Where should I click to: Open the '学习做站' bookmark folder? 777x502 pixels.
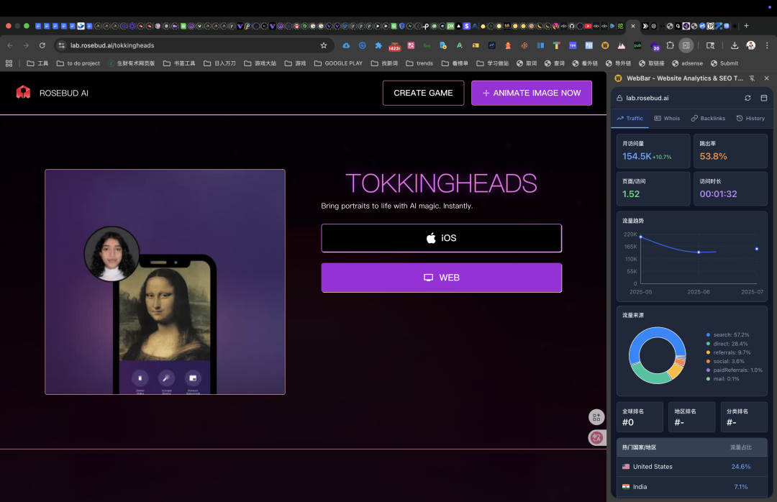pos(493,63)
